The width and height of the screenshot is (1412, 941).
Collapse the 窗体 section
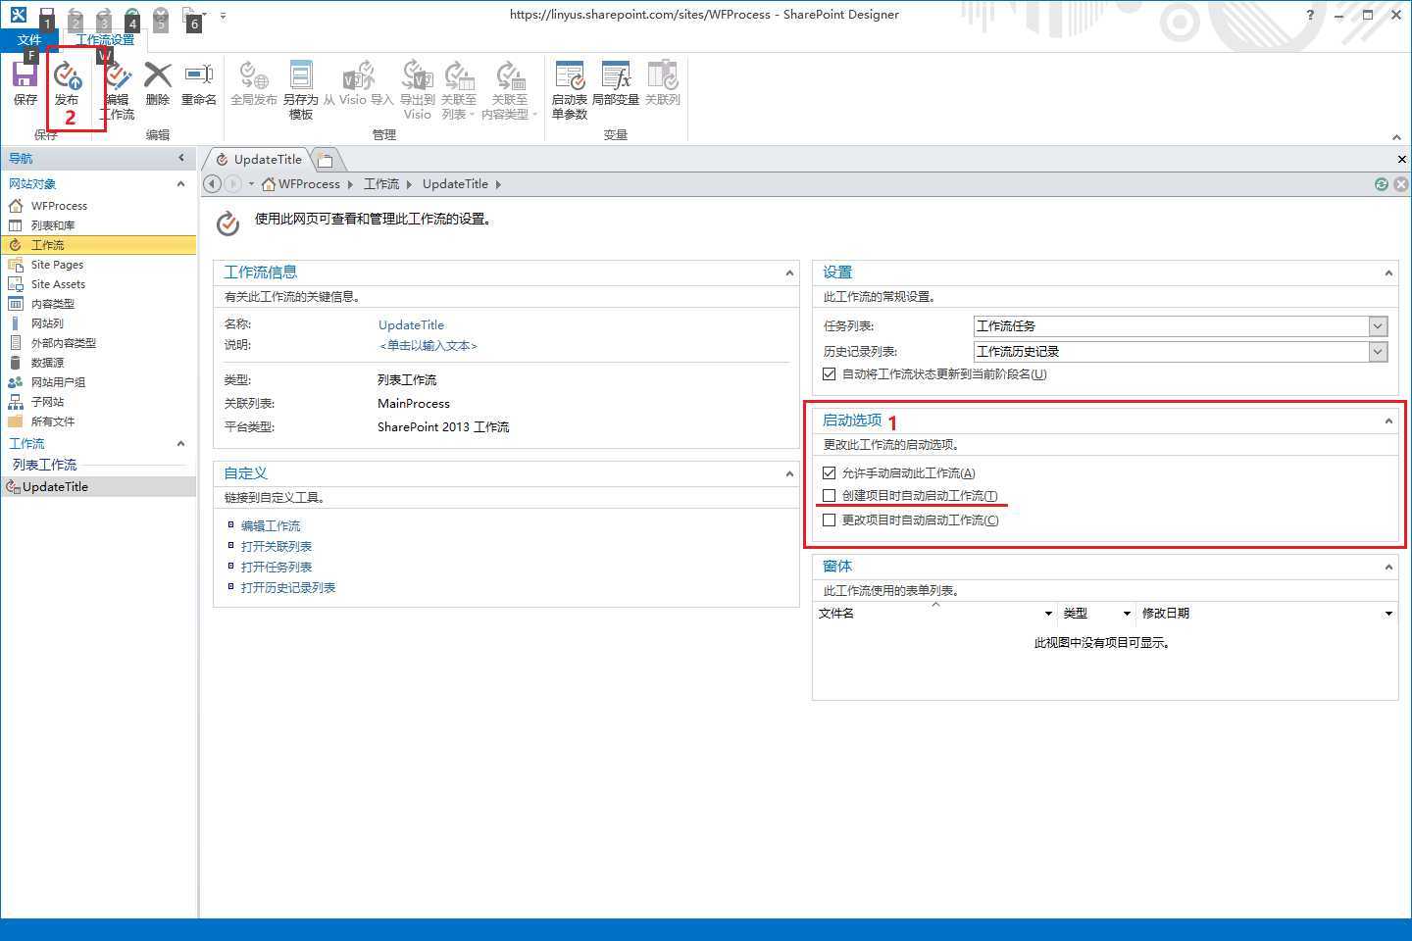1388,568
